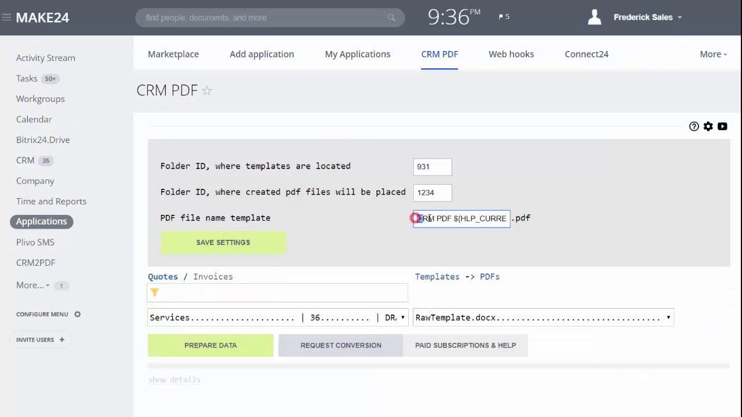Click the PREPARE DATA button
The width and height of the screenshot is (742, 417).
click(x=210, y=345)
